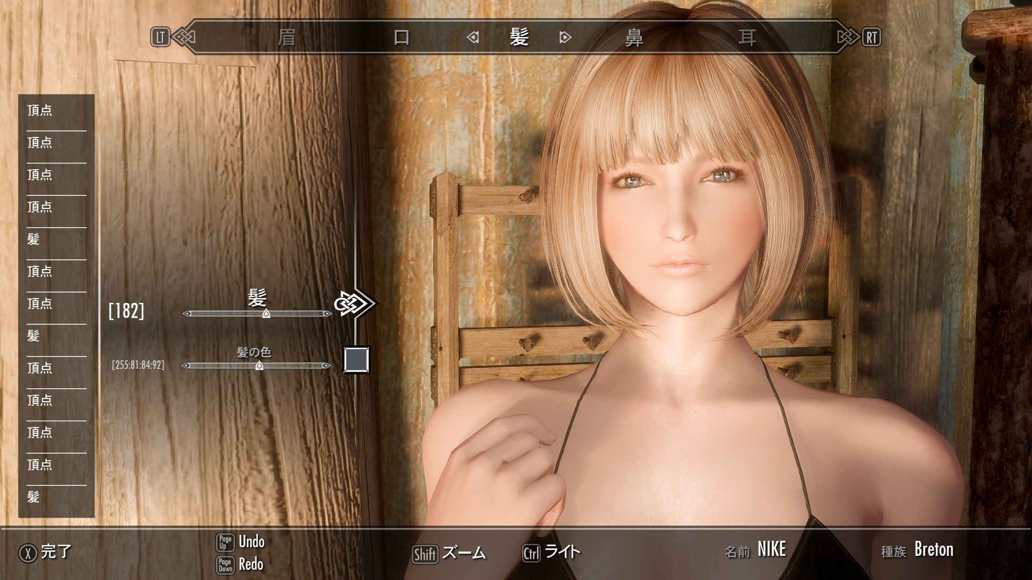This screenshot has height=580, width=1032.
Task: Select the RT bumper icon in category bar
Action: point(871,37)
